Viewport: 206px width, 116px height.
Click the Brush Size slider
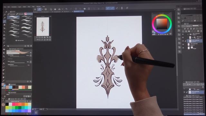pos(17,56)
